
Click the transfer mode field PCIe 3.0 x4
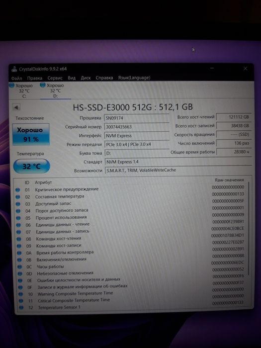point(137,144)
